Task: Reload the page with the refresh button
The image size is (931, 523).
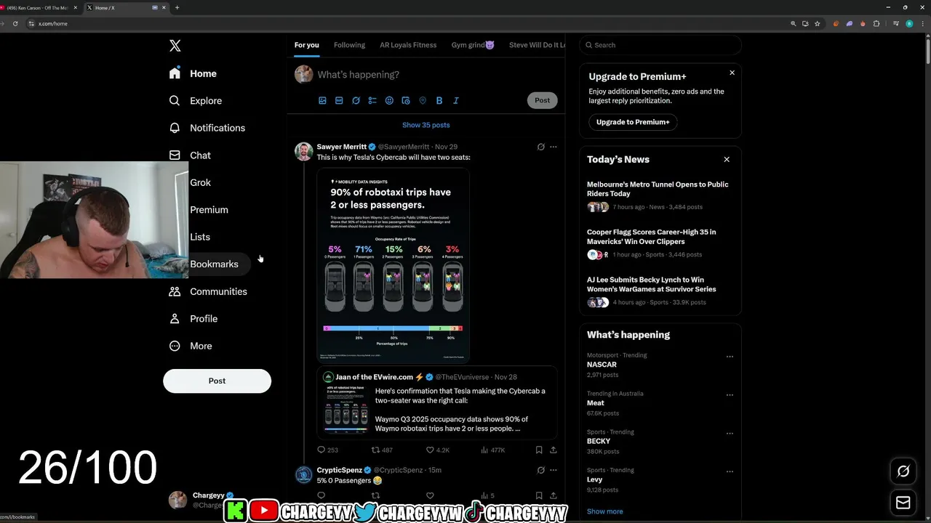Action: click(15, 23)
